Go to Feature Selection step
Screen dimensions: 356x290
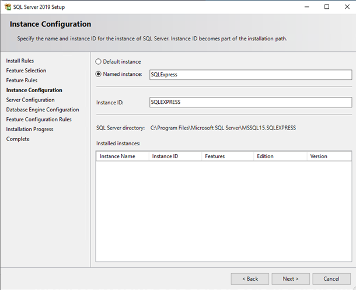26,71
